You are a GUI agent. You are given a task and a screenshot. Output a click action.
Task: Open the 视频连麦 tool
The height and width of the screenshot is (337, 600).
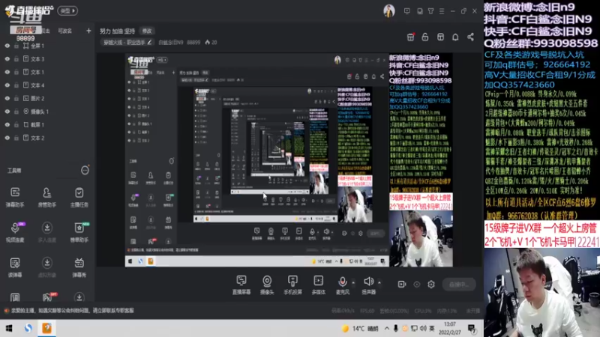click(x=15, y=232)
